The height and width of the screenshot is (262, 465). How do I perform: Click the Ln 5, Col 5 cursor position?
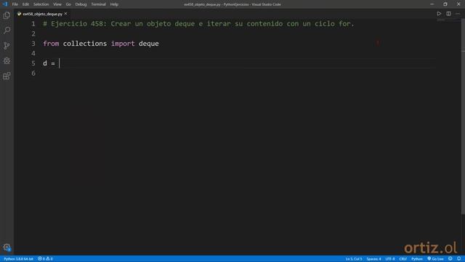[x=354, y=259]
